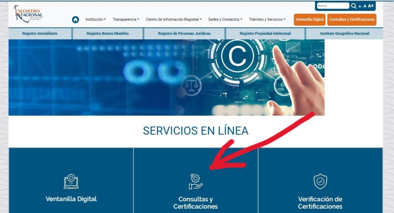Reset font size with middle A icon

coord(365,6)
